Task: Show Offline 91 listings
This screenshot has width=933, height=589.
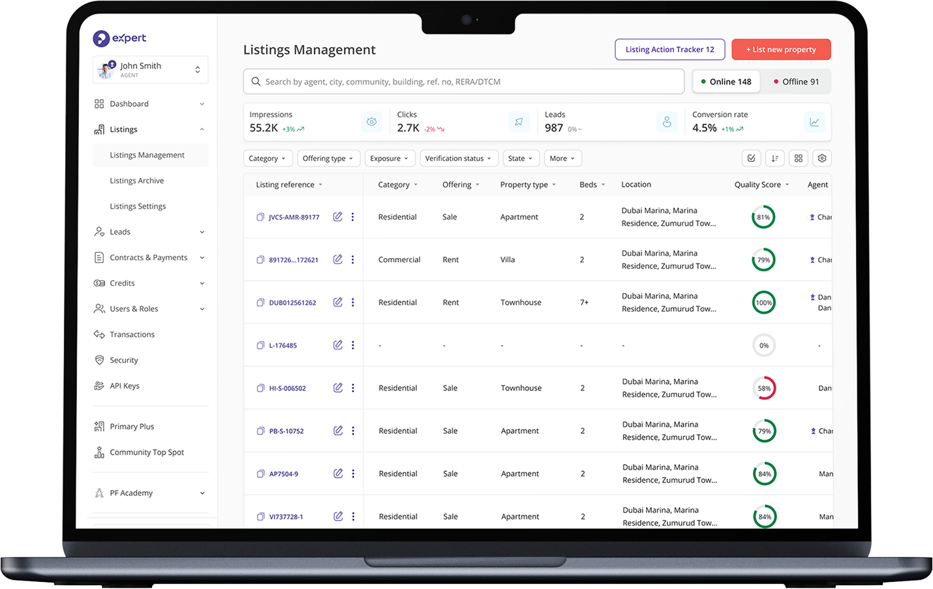Action: point(795,82)
